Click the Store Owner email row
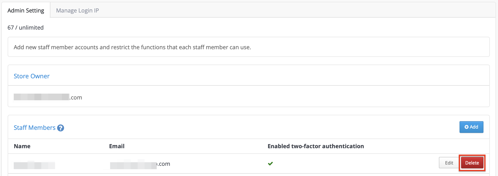 249,96
